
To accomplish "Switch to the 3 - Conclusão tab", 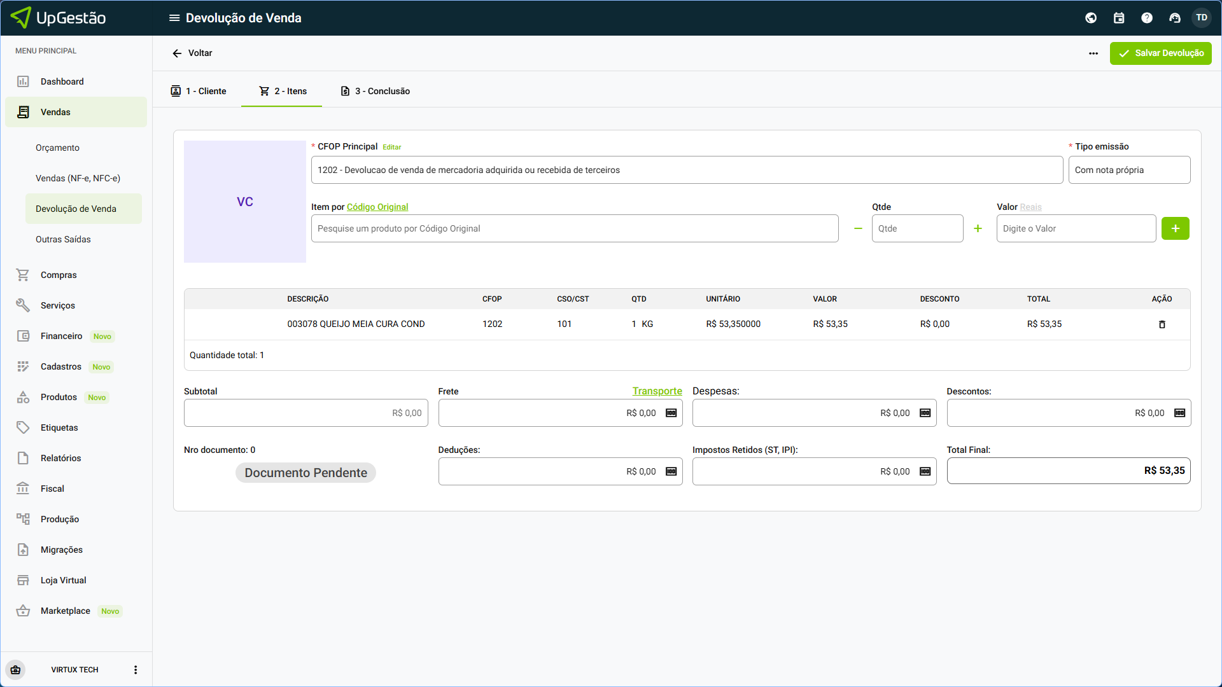I will (376, 91).
